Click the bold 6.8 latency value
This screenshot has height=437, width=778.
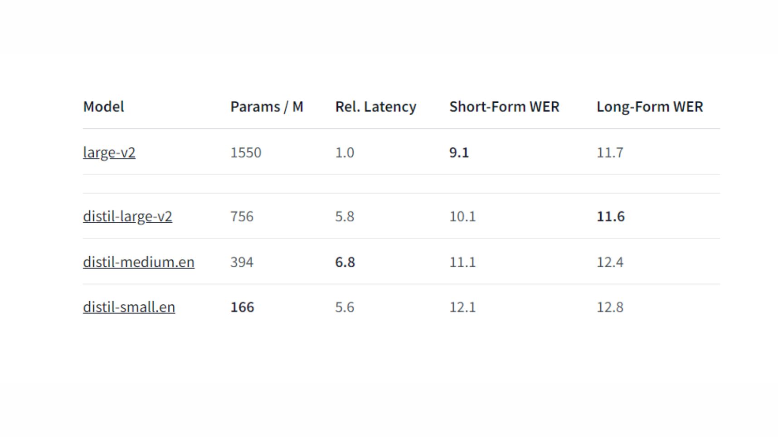(x=345, y=262)
